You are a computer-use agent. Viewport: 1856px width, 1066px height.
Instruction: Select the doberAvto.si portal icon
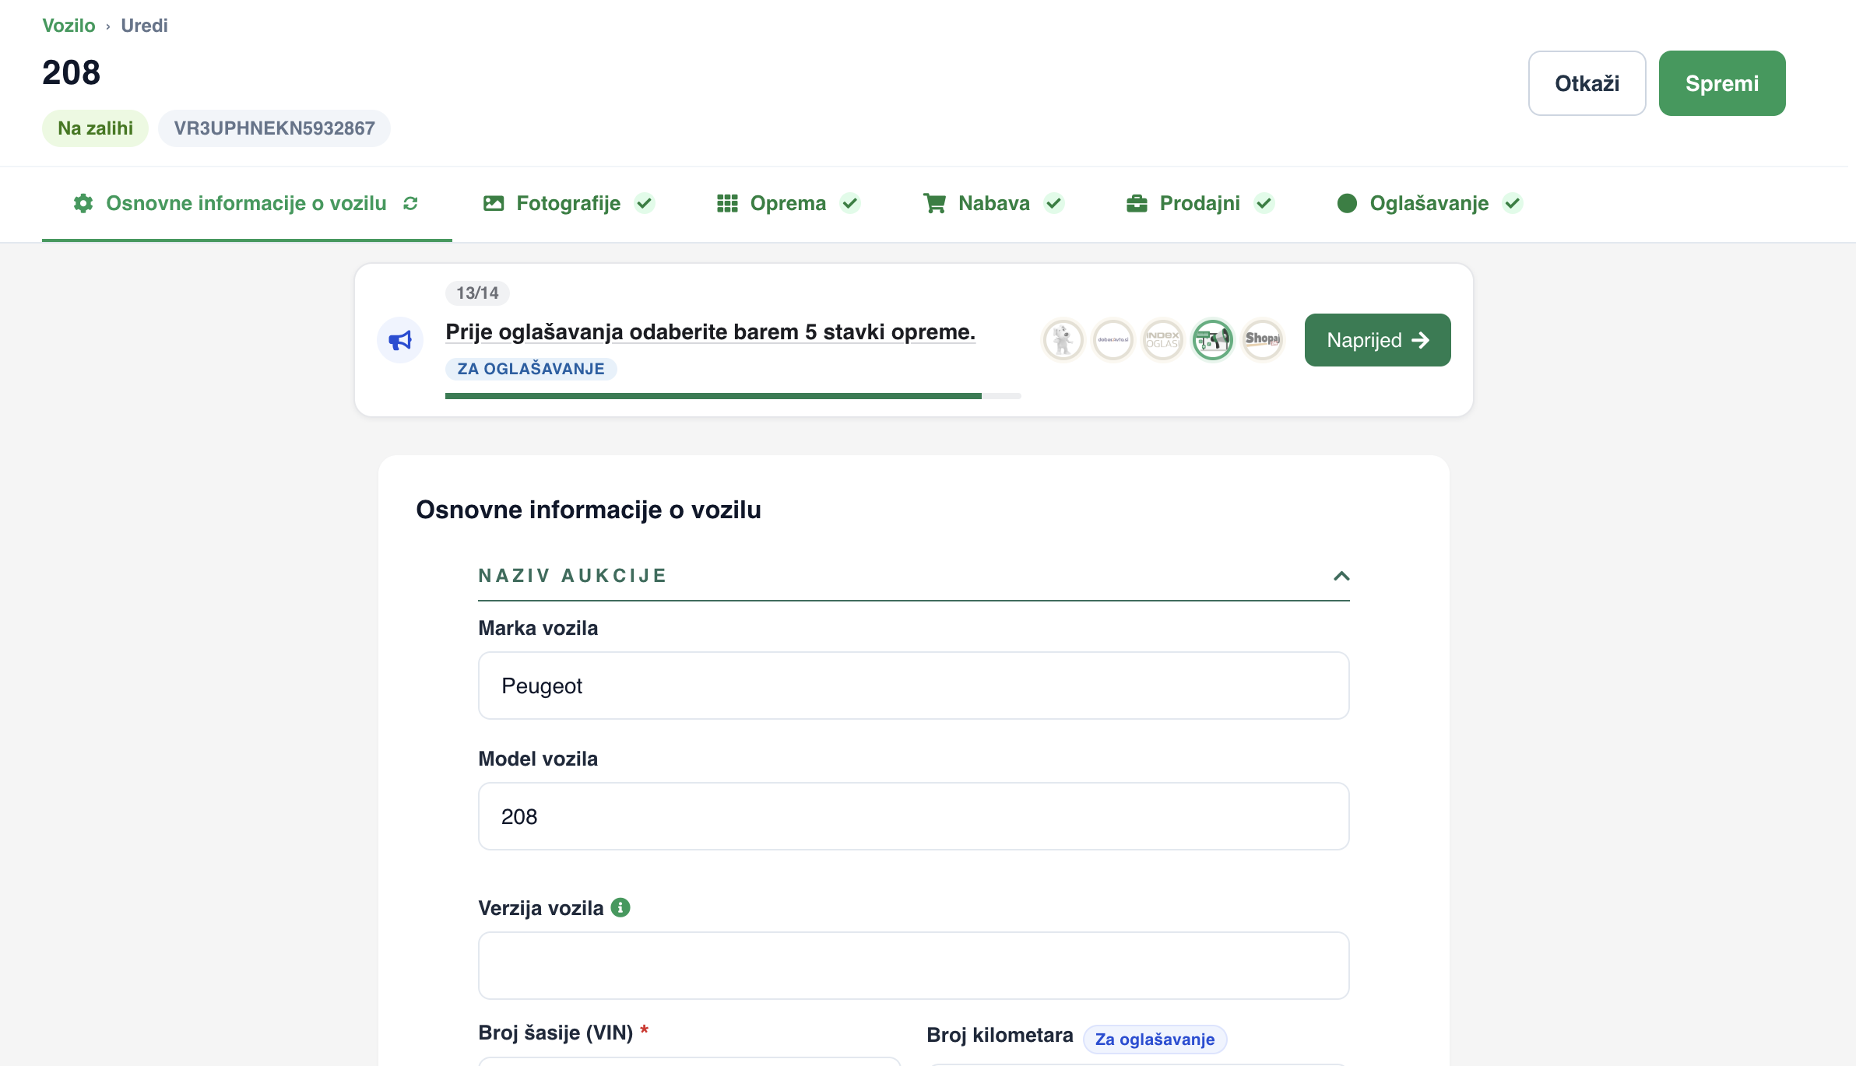point(1113,340)
